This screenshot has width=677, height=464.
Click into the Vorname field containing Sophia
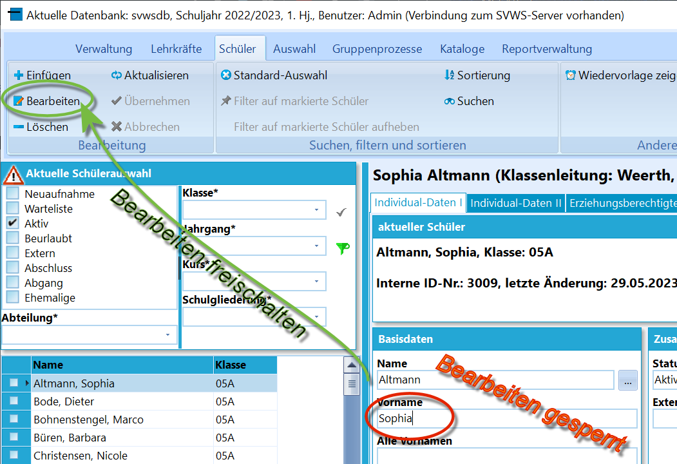(507, 419)
